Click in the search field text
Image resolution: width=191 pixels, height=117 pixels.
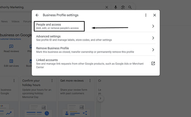tap(12, 7)
